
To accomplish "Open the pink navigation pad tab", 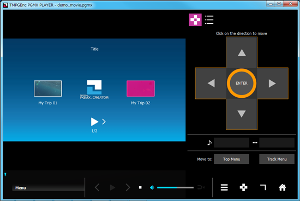I will 195,20.
